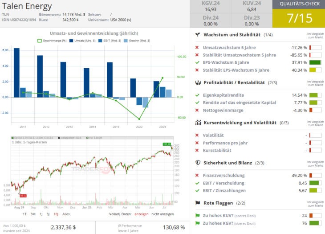This screenshot has width=325, height=234.
Task: Click the Finanzverschuldung label
Action: pyautogui.click(x=223, y=176)
